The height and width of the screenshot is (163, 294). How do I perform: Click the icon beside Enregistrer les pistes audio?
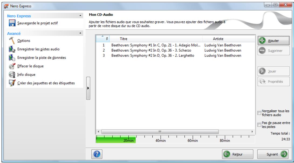(12, 49)
